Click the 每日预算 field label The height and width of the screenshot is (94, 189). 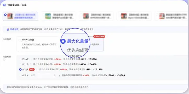coord(7,57)
